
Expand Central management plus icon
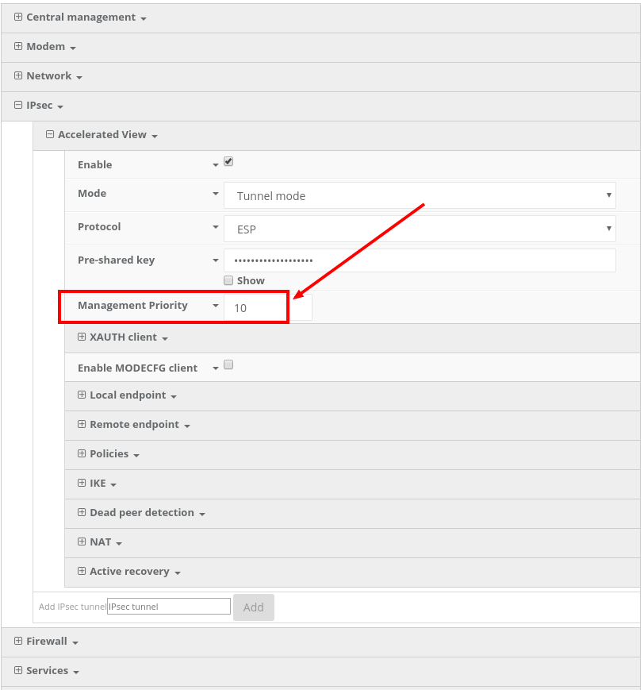coord(18,17)
